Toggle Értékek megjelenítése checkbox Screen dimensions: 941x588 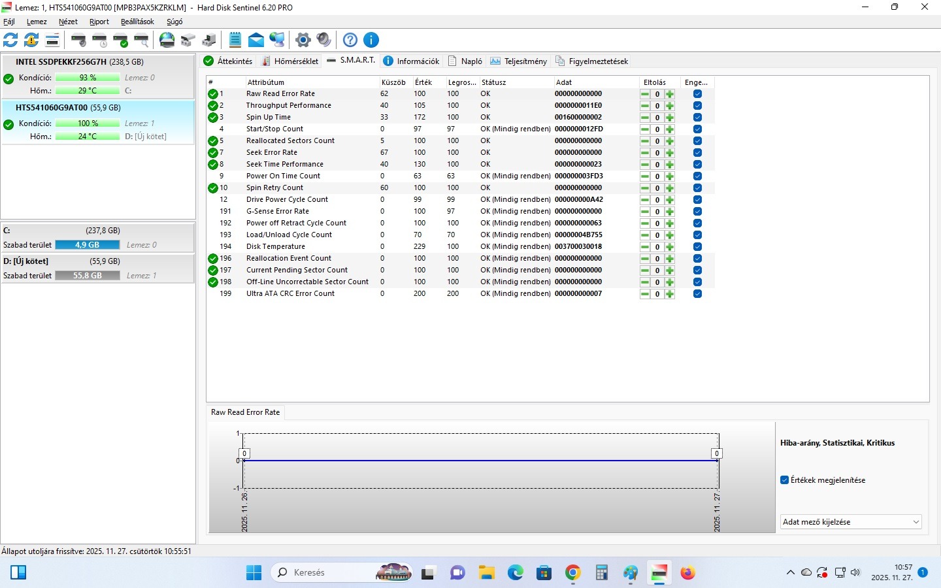pyautogui.click(x=785, y=480)
